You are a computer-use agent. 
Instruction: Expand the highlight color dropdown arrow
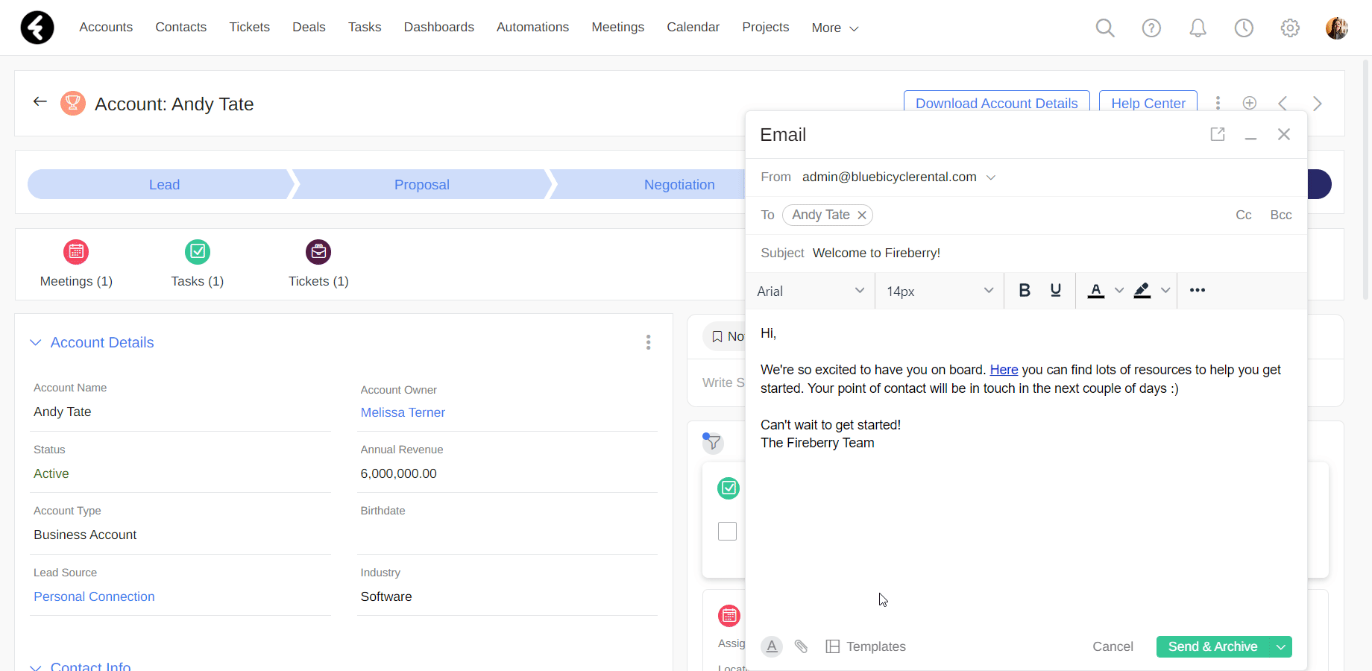(x=1165, y=290)
